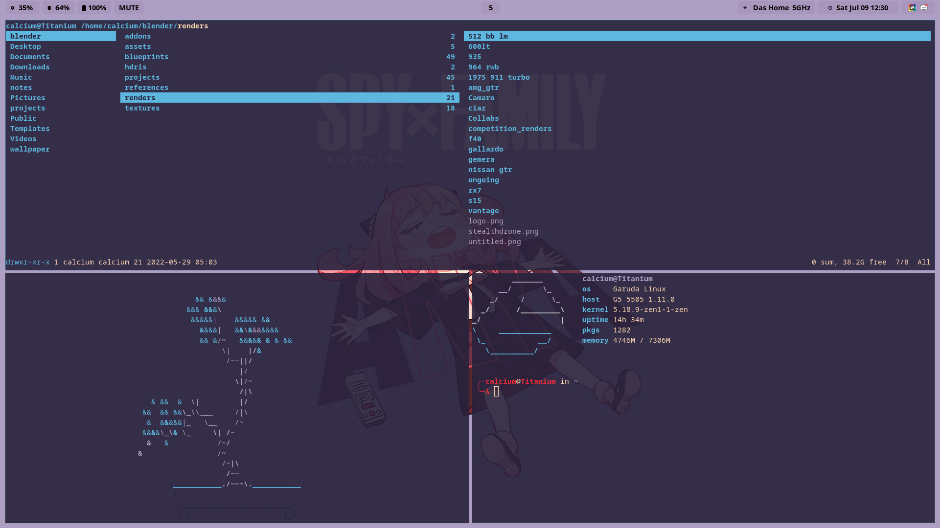This screenshot has height=528, width=940.
Task: Switch to workspace 5
Action: coord(490,8)
